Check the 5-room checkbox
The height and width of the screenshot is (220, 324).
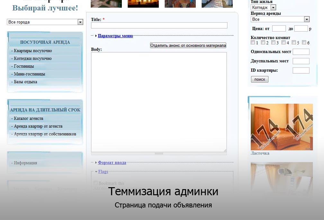(294, 42)
